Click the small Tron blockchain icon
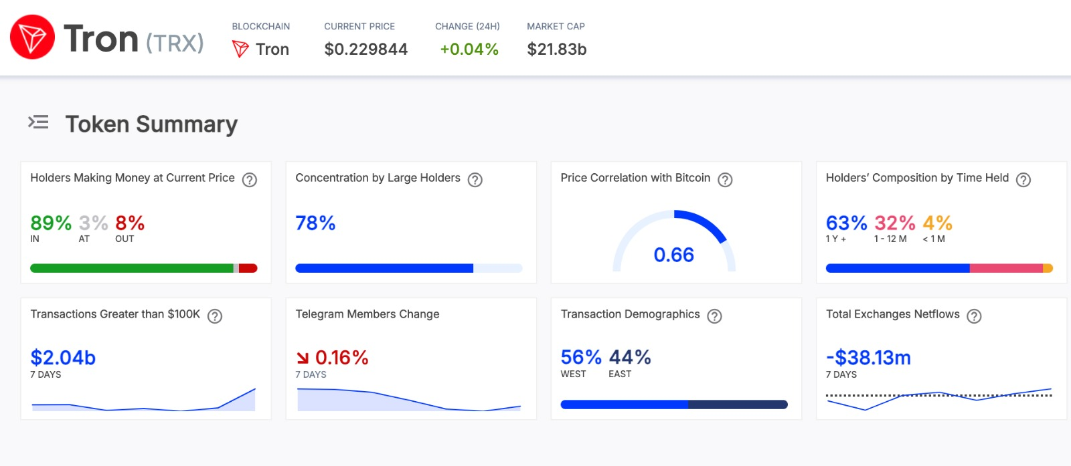The width and height of the screenshot is (1071, 466). click(240, 49)
